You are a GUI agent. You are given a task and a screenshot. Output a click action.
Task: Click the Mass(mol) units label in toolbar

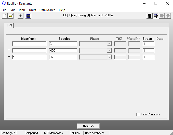tap(97, 15)
